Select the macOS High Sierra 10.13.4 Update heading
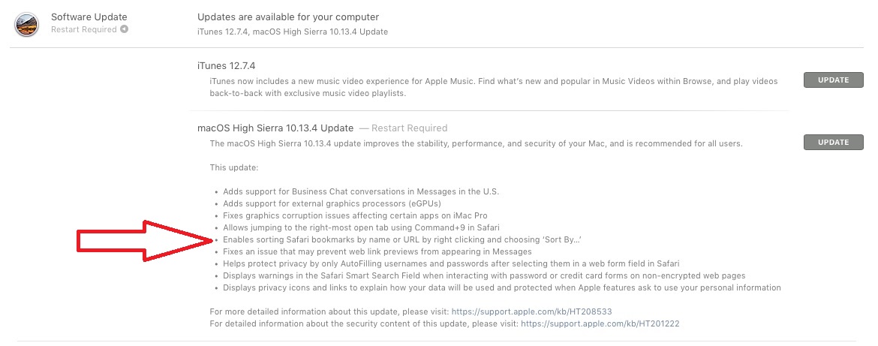This screenshot has height=346, width=878. click(x=275, y=128)
